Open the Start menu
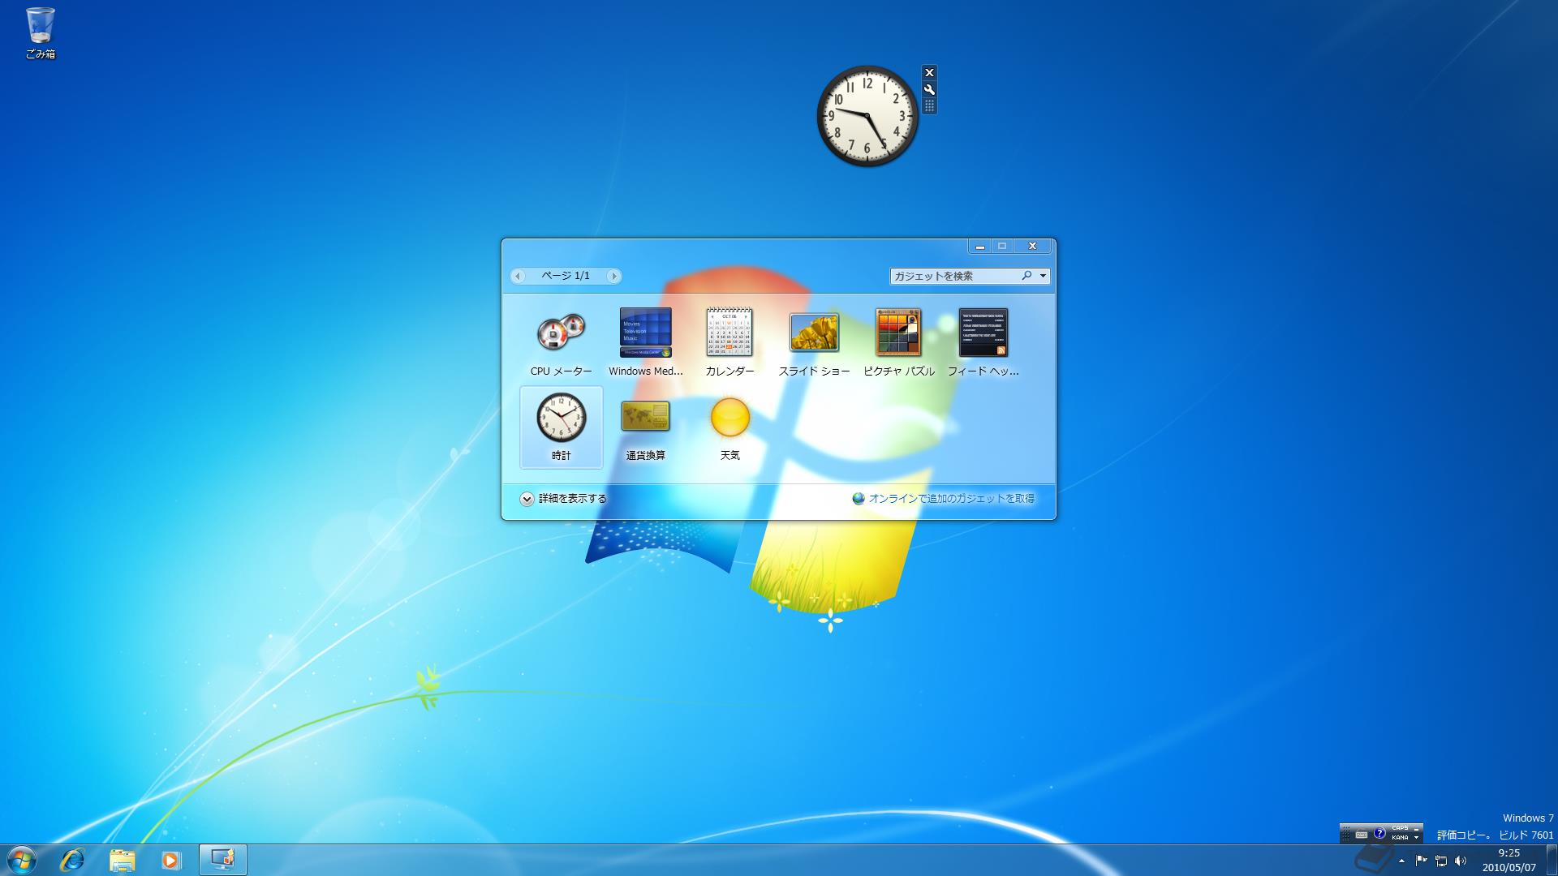Screen dimensions: 1558x876 click(22, 860)
